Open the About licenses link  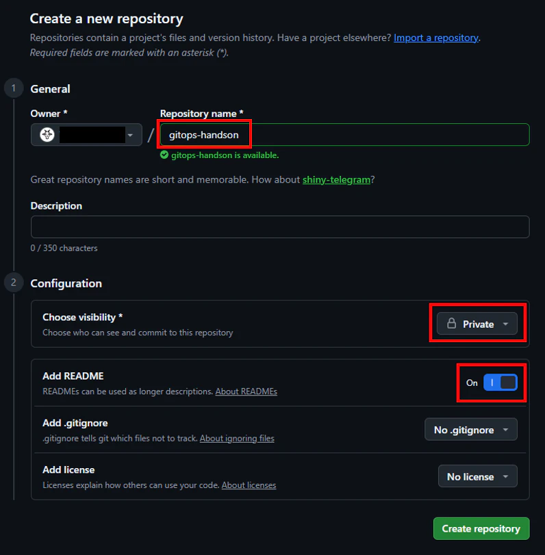pos(249,485)
